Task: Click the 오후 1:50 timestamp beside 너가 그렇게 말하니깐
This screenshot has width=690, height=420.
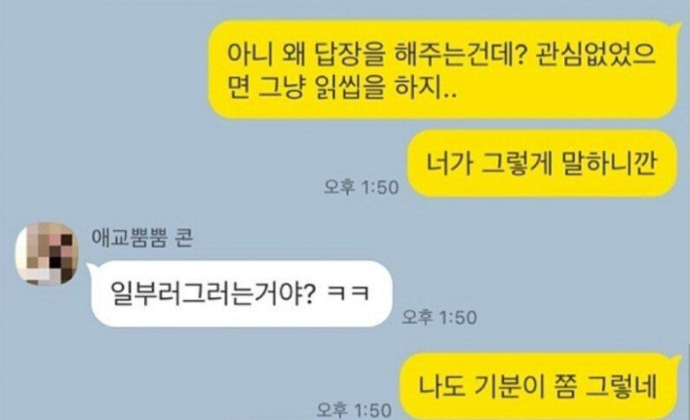Action: [362, 187]
